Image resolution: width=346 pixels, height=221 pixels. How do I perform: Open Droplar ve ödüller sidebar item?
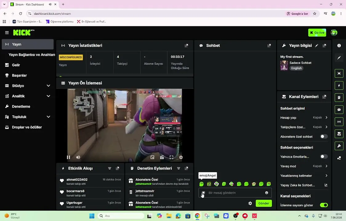[28, 127]
